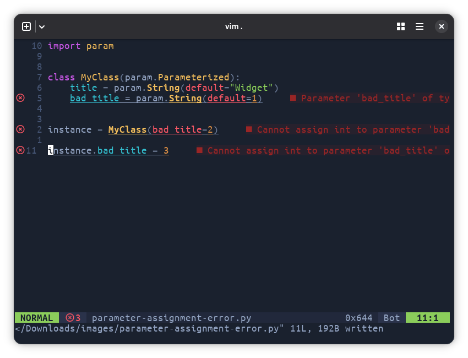This screenshot has height=358, width=468.
Task: Click 'String' in title = param.String line
Action: coord(164,88)
